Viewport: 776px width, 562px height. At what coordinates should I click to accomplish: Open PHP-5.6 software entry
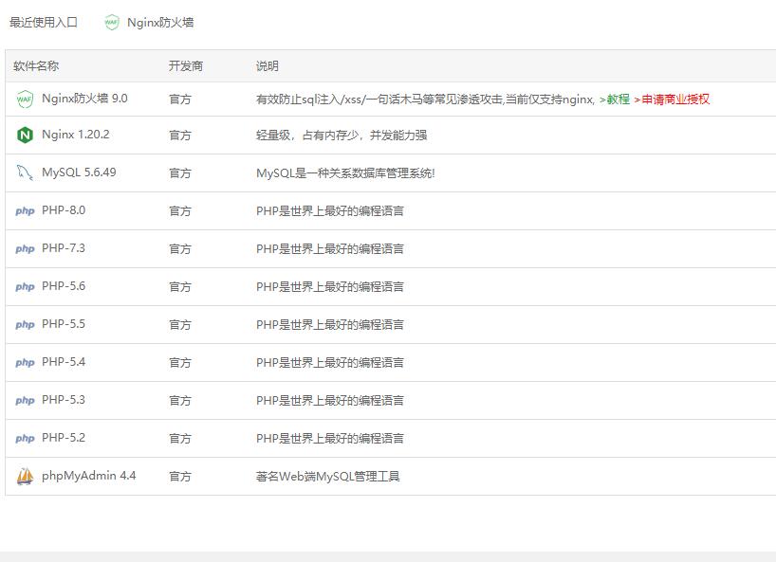click(x=64, y=286)
